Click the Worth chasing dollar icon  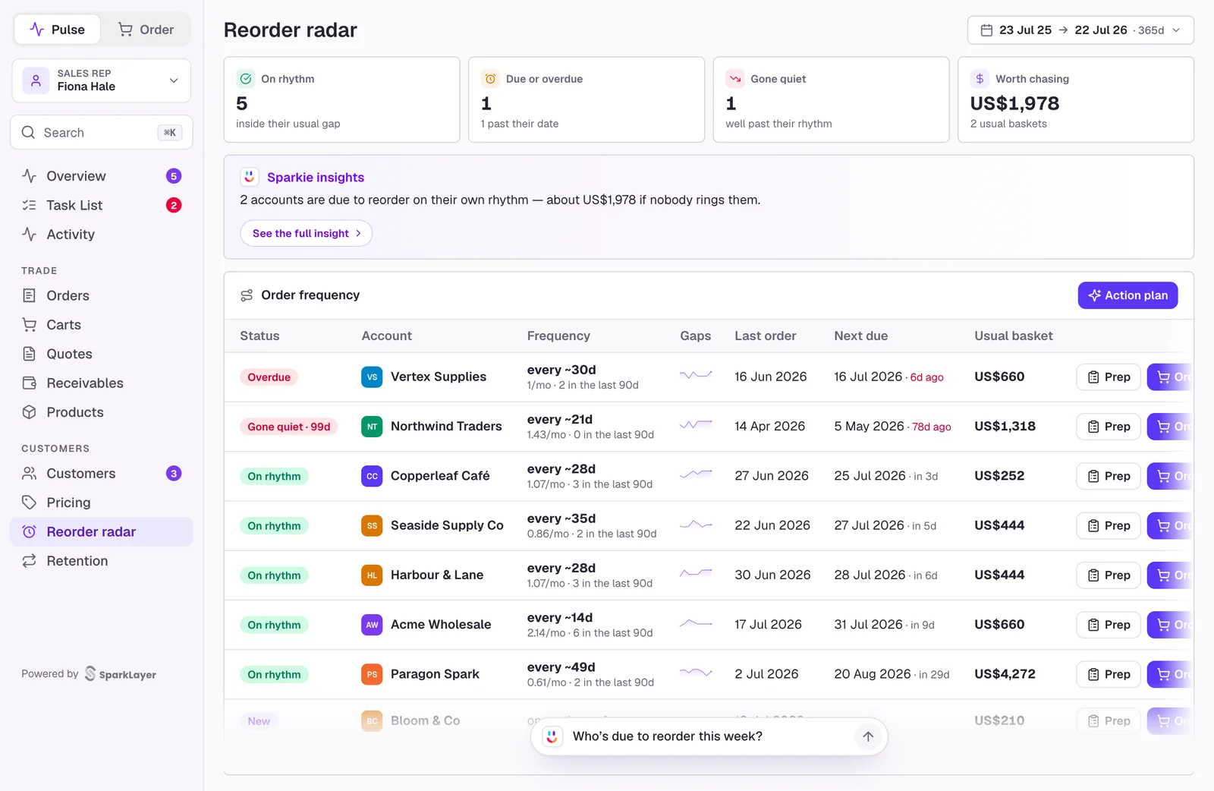click(980, 79)
